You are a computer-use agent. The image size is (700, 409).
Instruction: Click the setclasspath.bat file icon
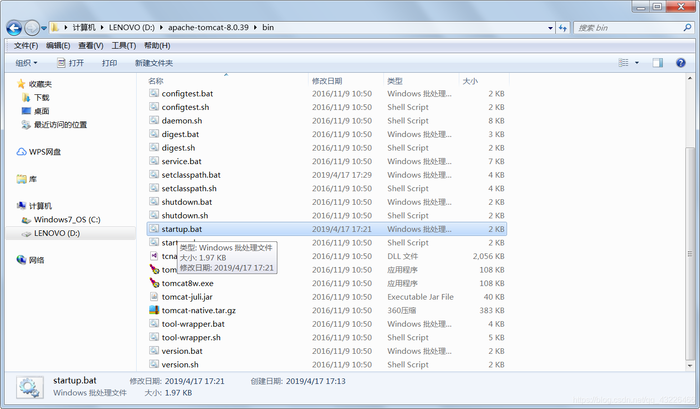coord(154,175)
